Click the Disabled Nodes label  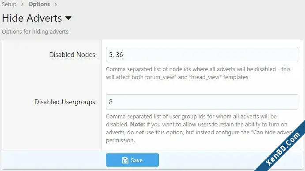click(x=73, y=55)
